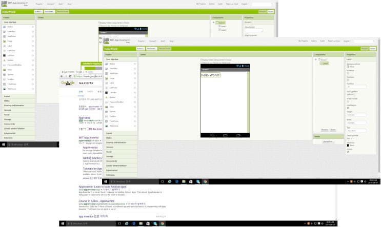381x227 pixels.
Task: Select PasswordTextBox icon in front window palette
Action: click(107, 102)
